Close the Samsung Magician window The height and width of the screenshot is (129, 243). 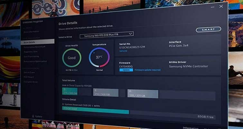(x=221, y=6)
